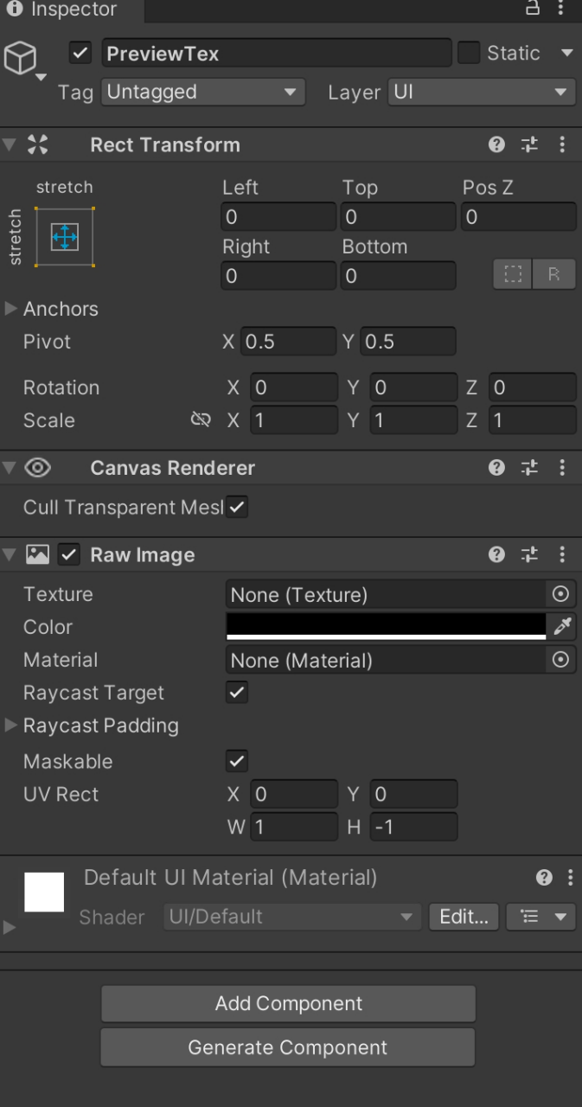Toggle the Static checkbox
Image resolution: width=582 pixels, height=1107 pixels.
pos(468,53)
